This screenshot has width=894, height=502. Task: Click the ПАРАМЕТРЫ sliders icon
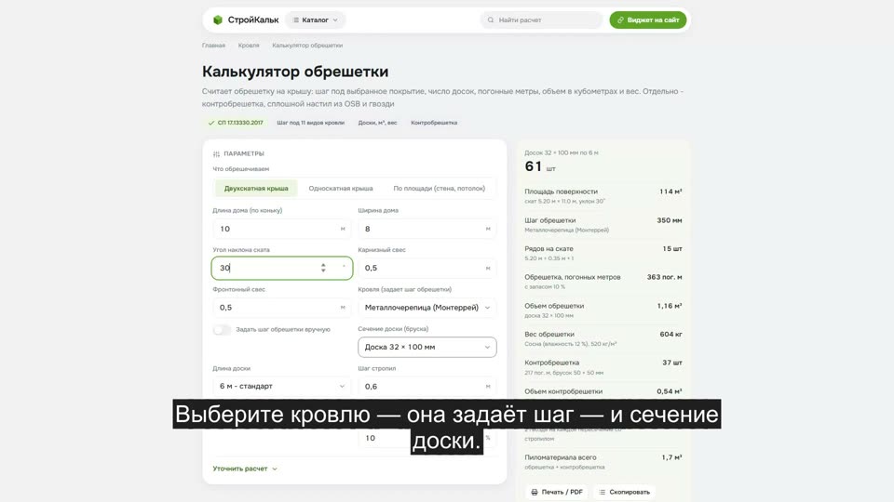(216, 153)
